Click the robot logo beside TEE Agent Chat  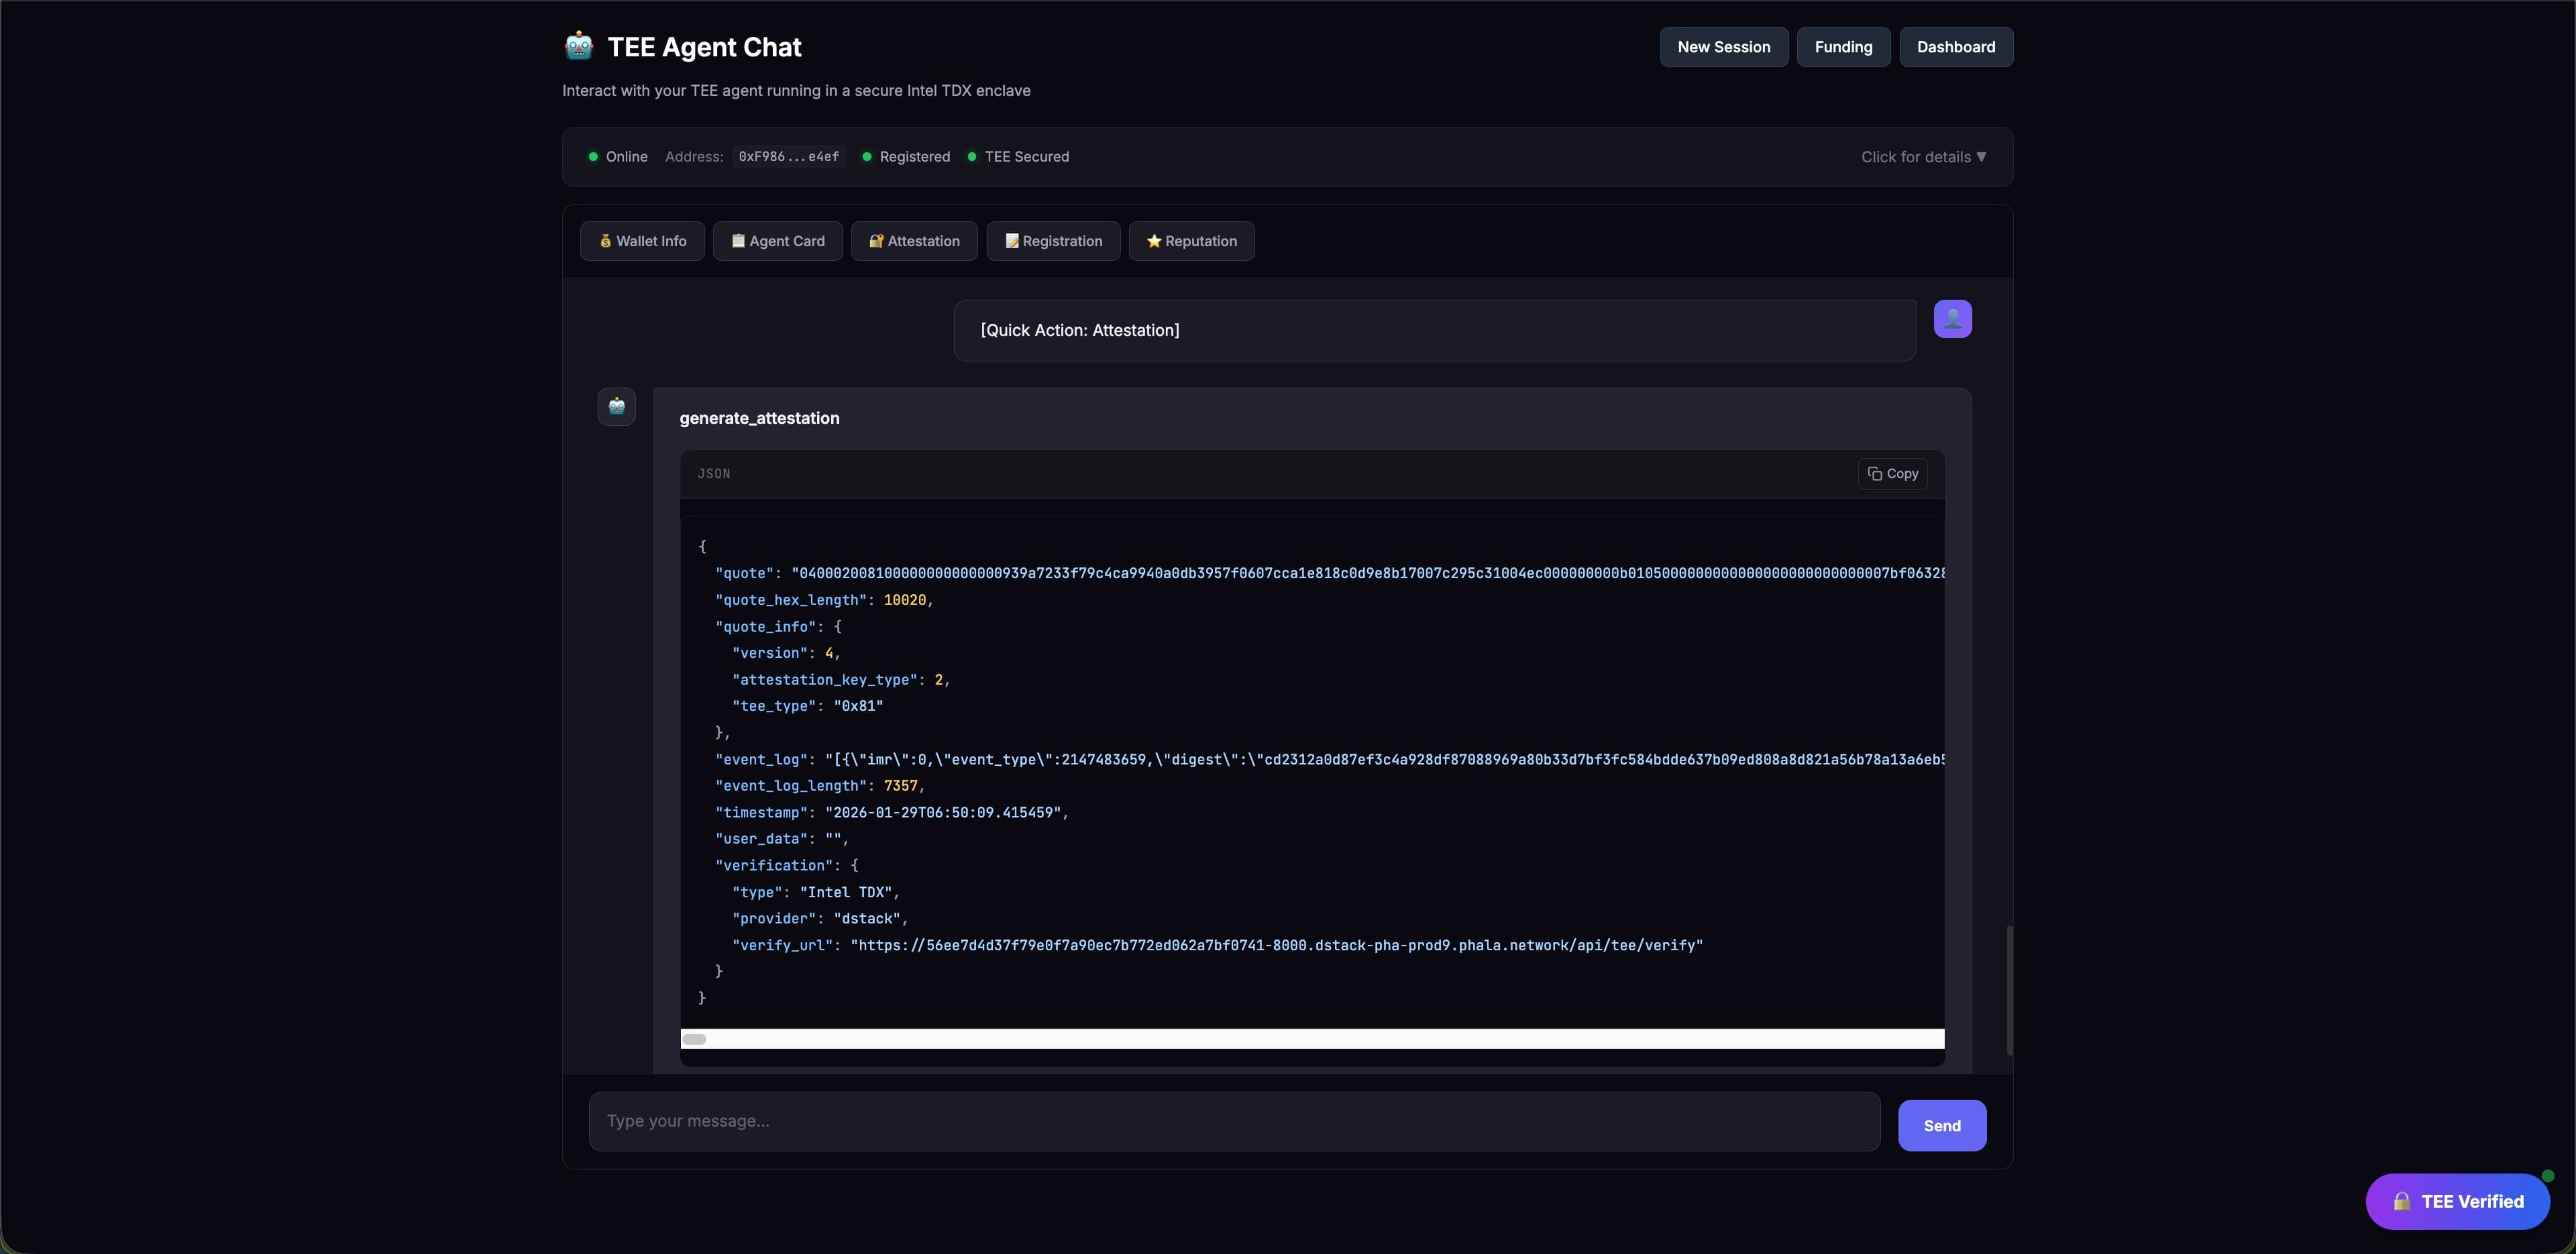pos(578,46)
